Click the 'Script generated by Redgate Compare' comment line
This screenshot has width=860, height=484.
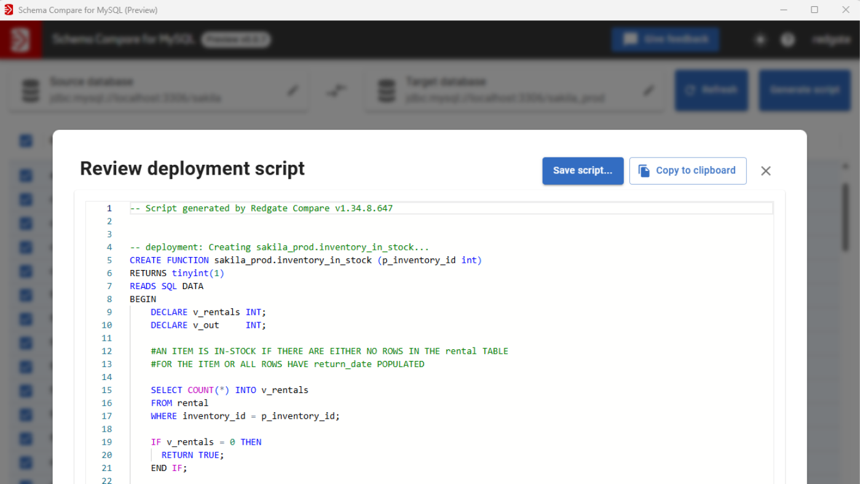[x=261, y=208]
